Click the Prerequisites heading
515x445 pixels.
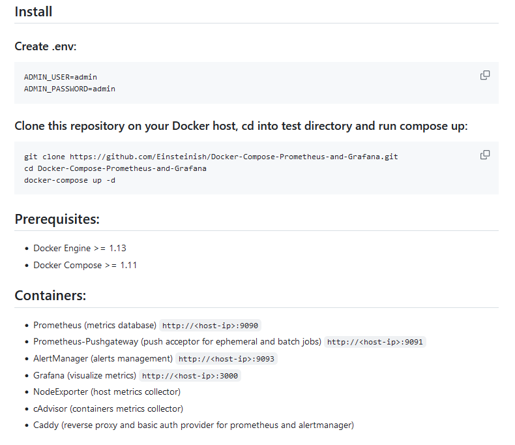57,219
